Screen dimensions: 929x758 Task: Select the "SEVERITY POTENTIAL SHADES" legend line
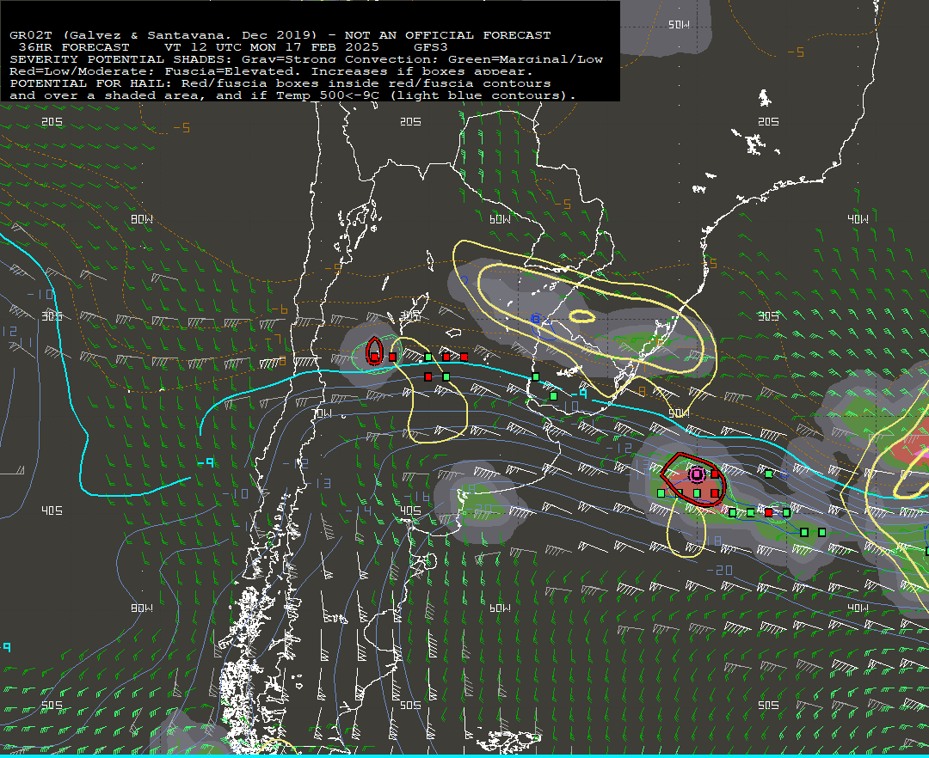point(306,59)
